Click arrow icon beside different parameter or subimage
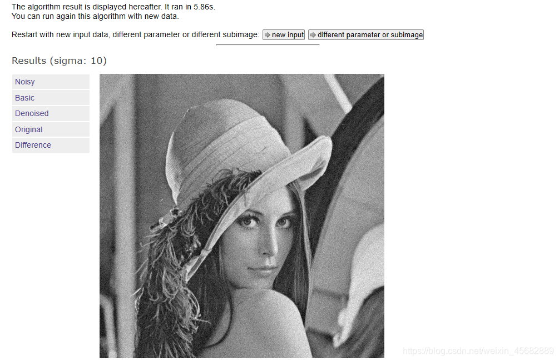 point(313,35)
